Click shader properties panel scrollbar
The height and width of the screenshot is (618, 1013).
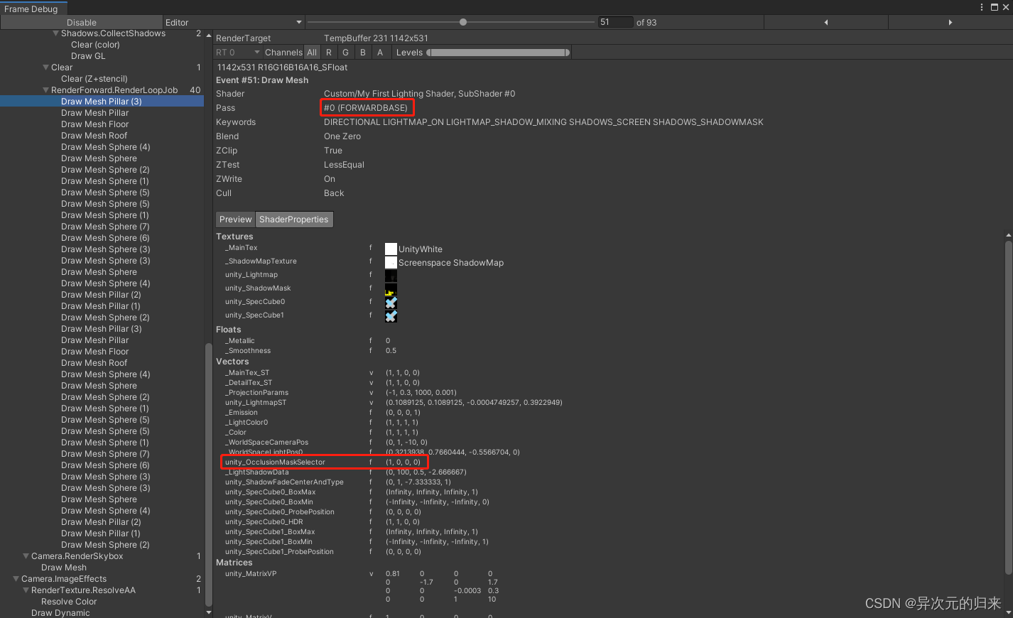coord(1008,407)
